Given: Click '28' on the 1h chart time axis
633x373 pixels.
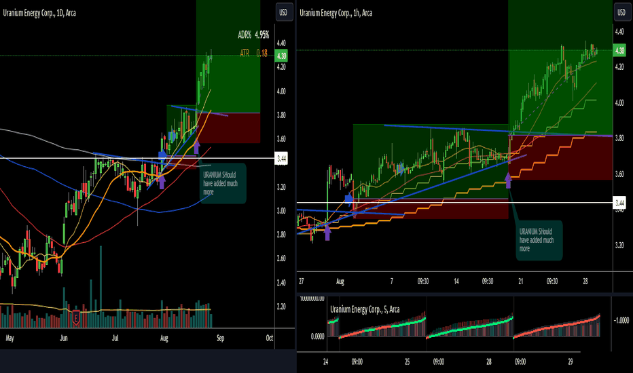Looking at the screenshot, I should pyautogui.click(x=585, y=281).
